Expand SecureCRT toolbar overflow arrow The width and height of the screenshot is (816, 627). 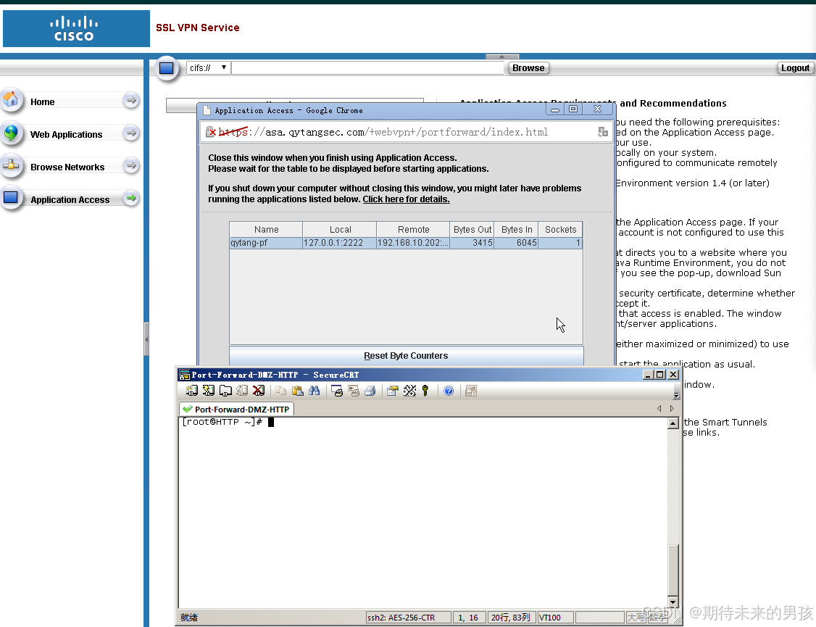click(677, 396)
